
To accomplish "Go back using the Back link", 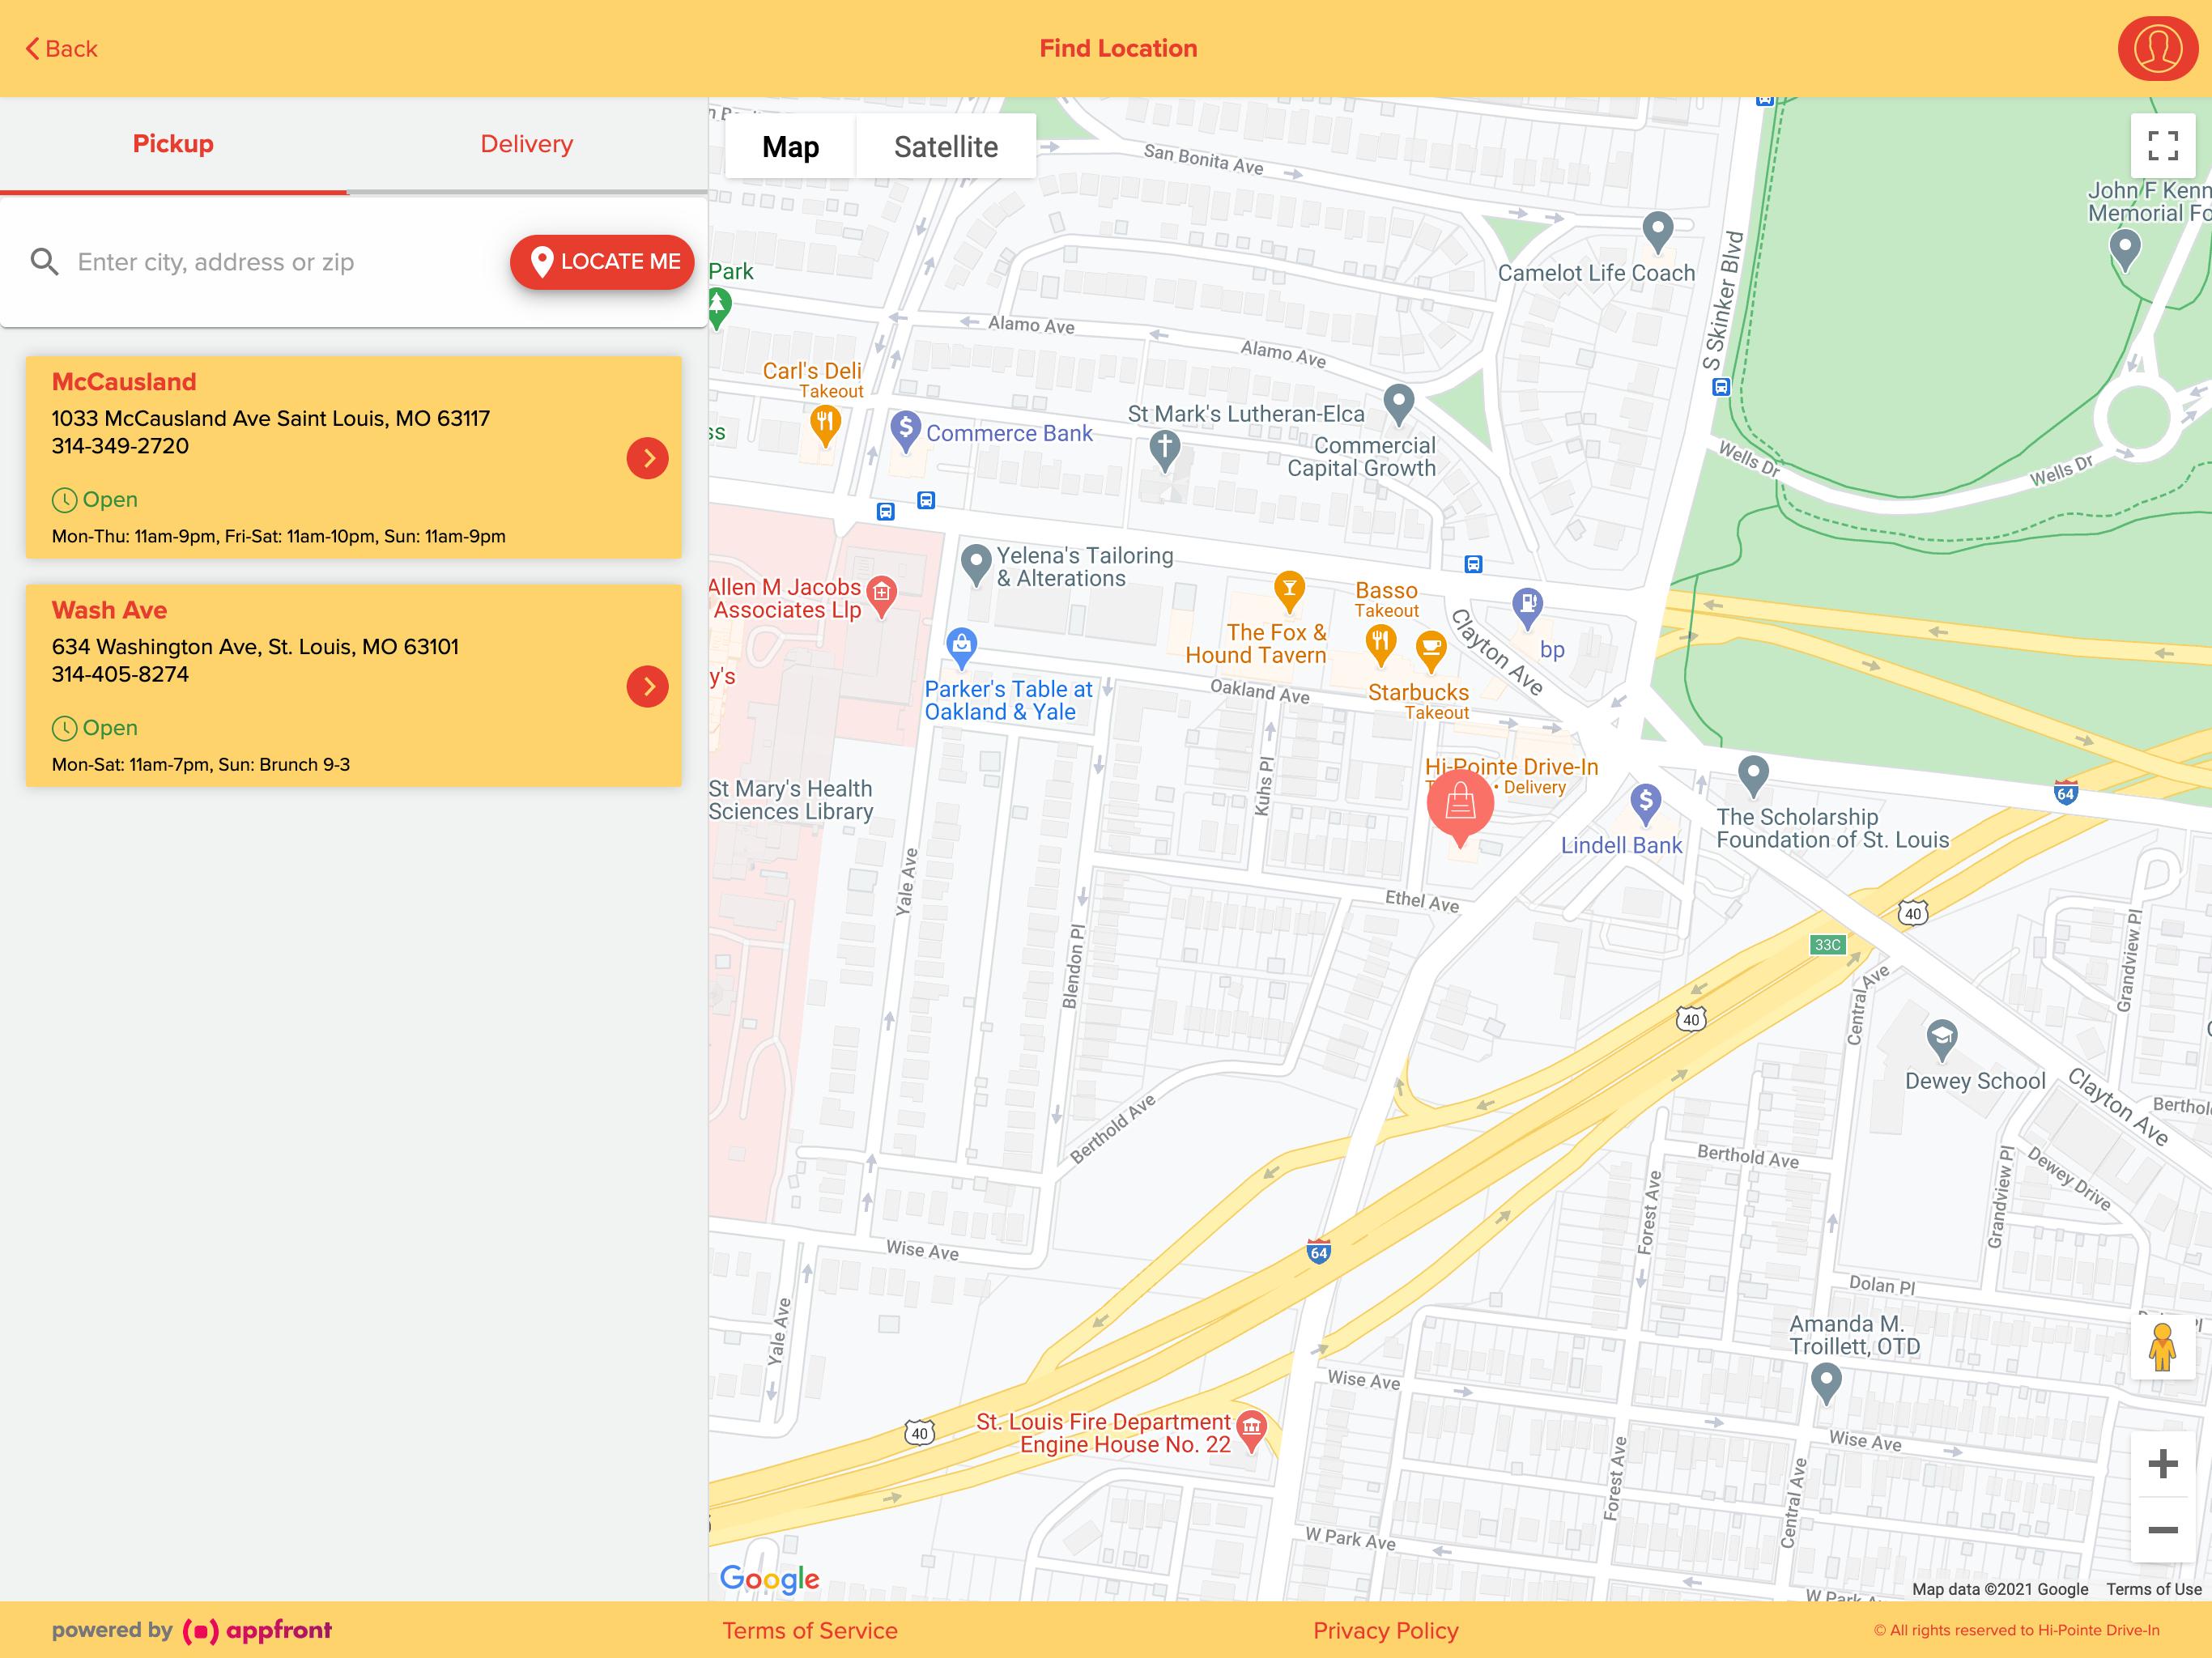I will pyautogui.click(x=61, y=48).
